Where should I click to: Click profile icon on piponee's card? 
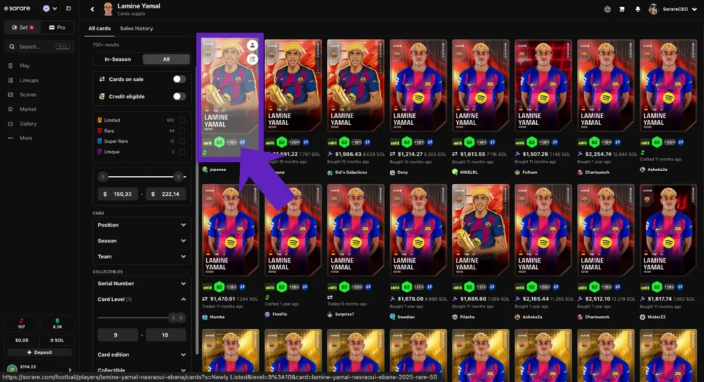point(252,45)
